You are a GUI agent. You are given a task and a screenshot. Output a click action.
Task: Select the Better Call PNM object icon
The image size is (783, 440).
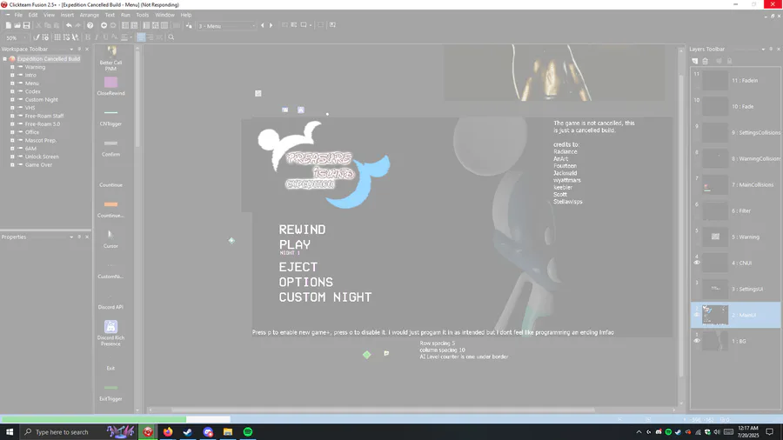(110, 51)
